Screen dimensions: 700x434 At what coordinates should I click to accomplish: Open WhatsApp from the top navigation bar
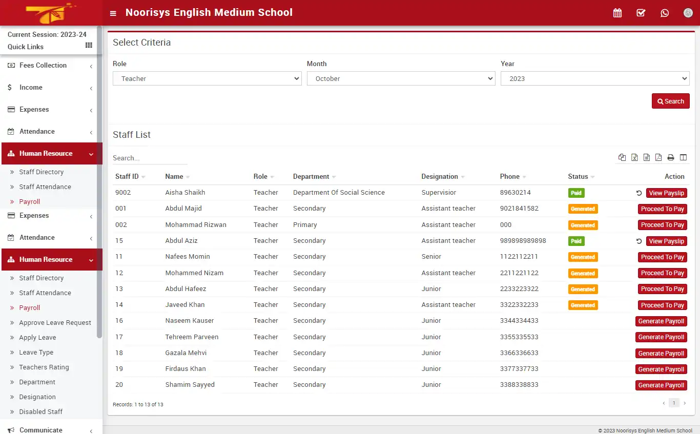[665, 12]
